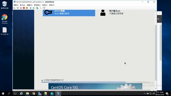Click the green Reset/Resume icon
The image size is (171, 96).
click(x=34, y=8)
